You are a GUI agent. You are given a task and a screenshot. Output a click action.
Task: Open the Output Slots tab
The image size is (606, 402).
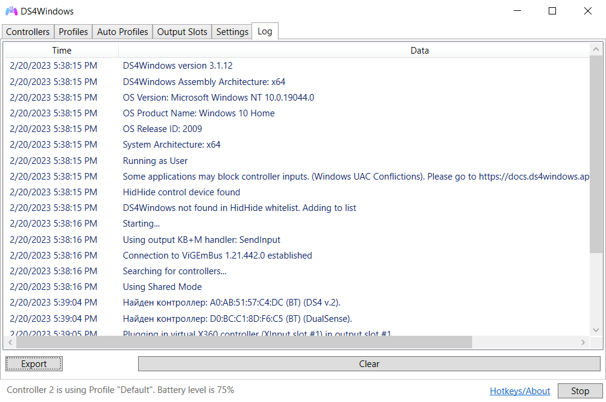click(182, 32)
